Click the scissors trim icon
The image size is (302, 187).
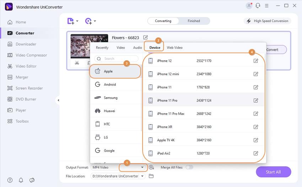(x=77, y=63)
